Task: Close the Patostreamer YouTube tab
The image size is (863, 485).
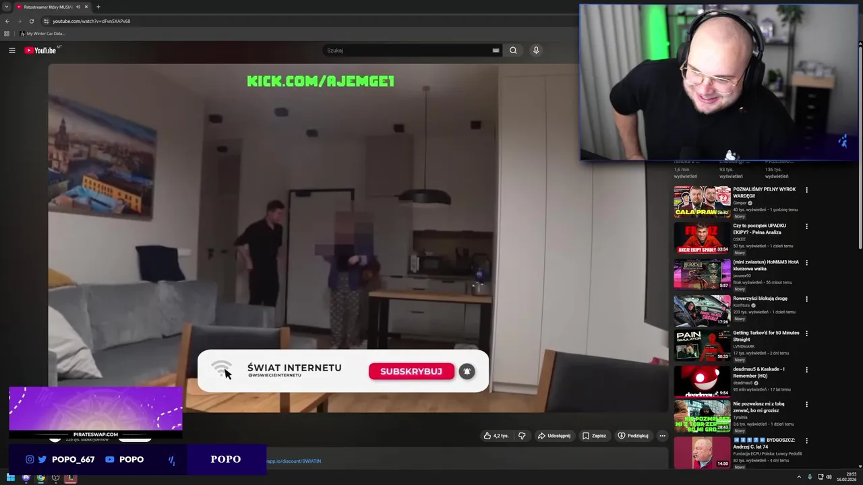Action: 86,7
